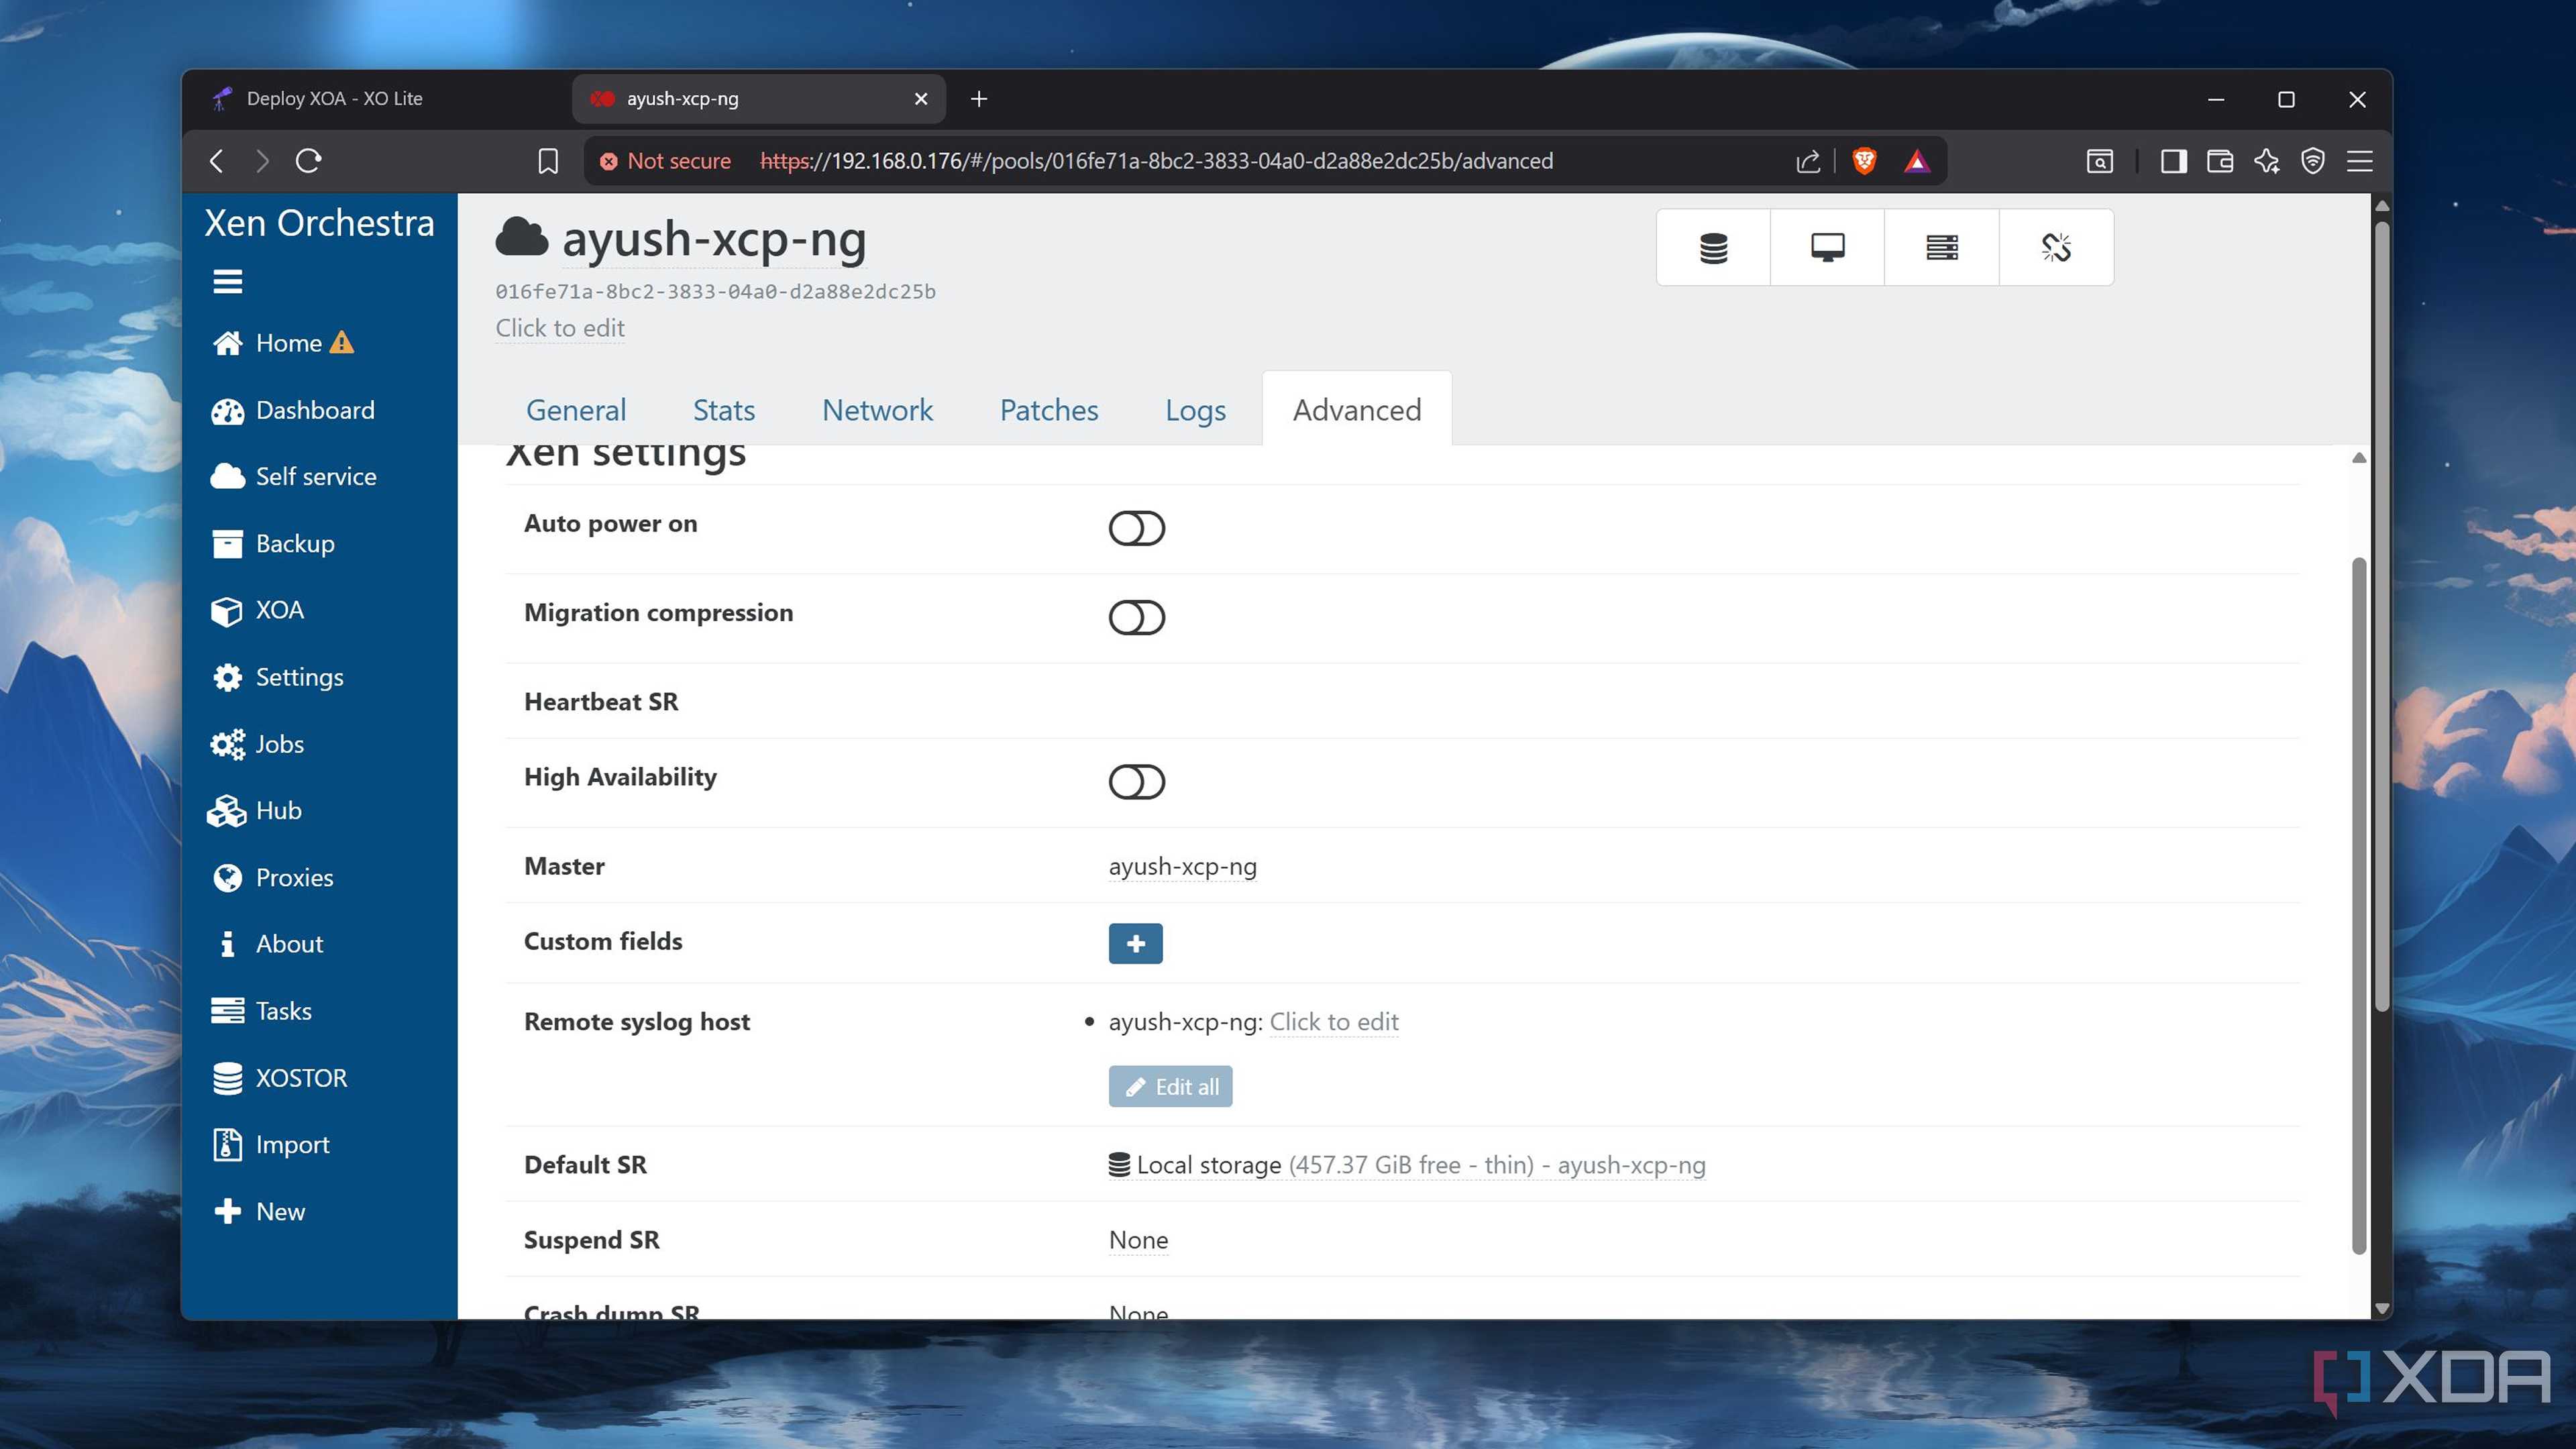2576x1449 pixels.
Task: Open the Patches tab
Action: (x=1049, y=410)
